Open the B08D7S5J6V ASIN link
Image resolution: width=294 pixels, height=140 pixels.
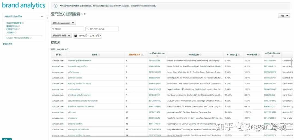(155, 66)
